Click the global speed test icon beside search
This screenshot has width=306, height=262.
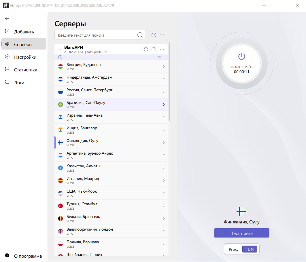[x=154, y=35]
